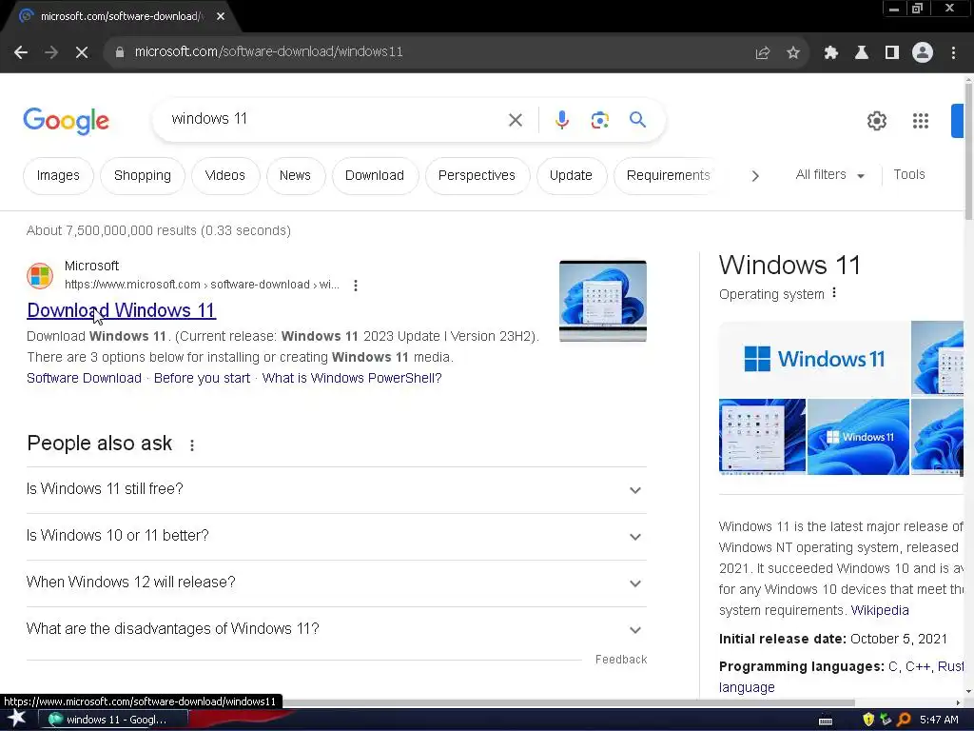Switch to the News filter
Screen dimensions: 974x731
[x=295, y=176]
